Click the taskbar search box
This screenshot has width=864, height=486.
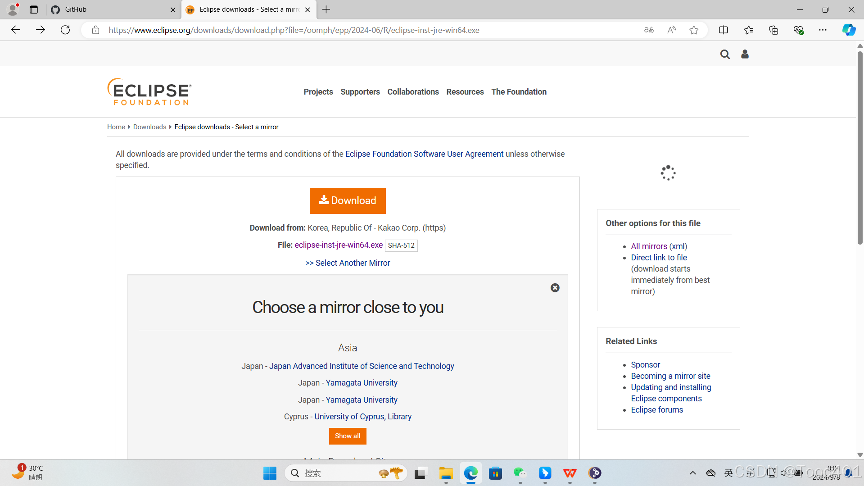(x=346, y=473)
